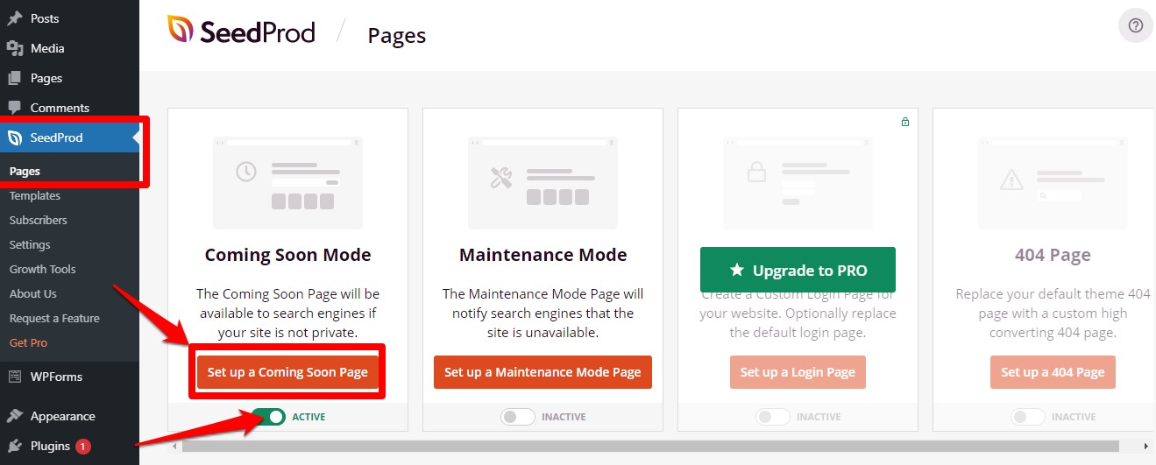Click the Upgrade to PRO button

coord(798,270)
